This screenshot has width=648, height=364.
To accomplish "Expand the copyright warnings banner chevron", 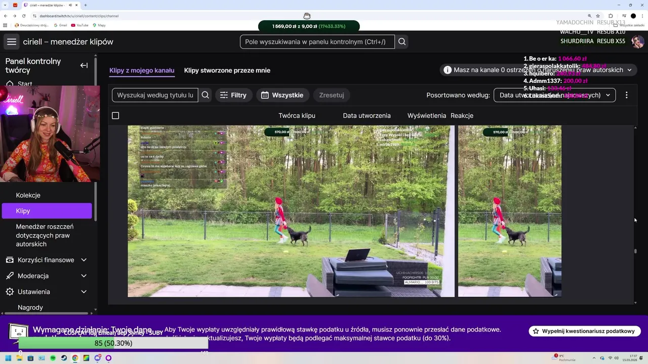I will click(629, 70).
